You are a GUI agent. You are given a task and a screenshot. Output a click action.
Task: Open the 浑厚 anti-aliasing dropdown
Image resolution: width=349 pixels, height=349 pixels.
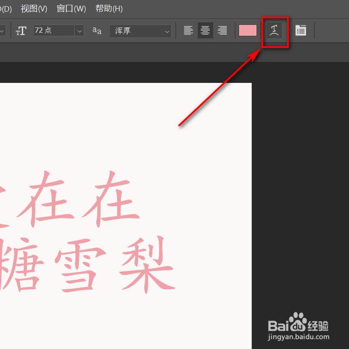pyautogui.click(x=140, y=31)
